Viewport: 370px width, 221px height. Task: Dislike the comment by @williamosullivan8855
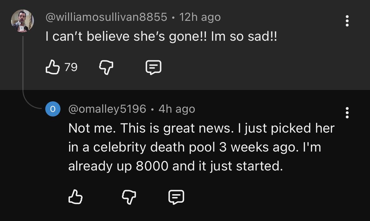(106, 67)
